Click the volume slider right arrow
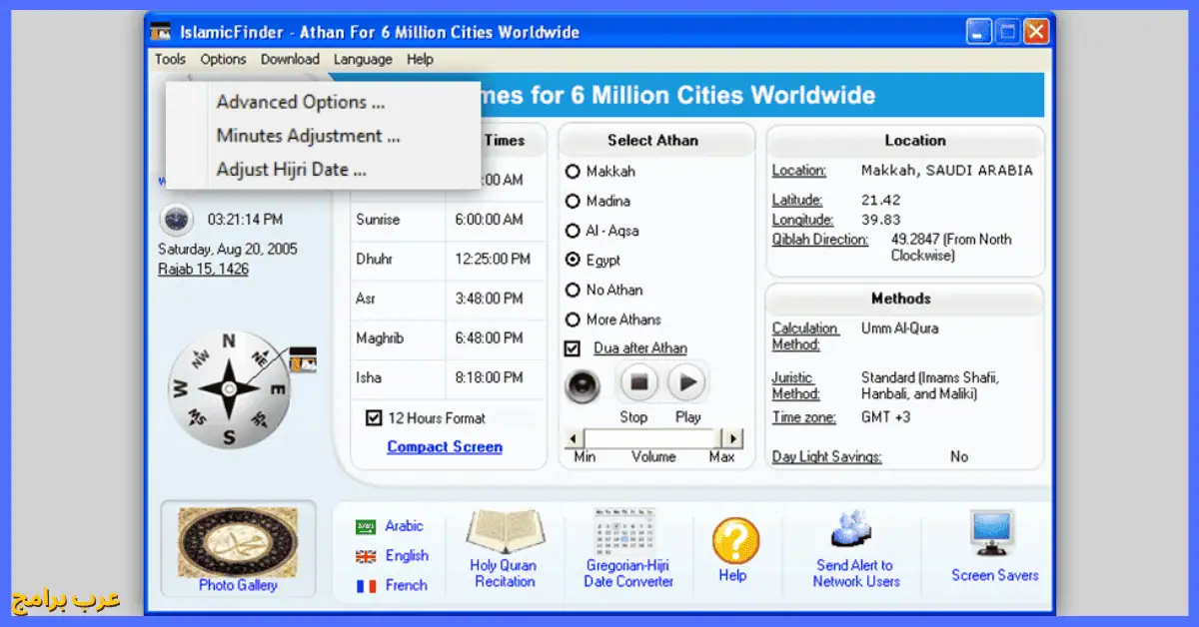1199x627 pixels. 732,438
